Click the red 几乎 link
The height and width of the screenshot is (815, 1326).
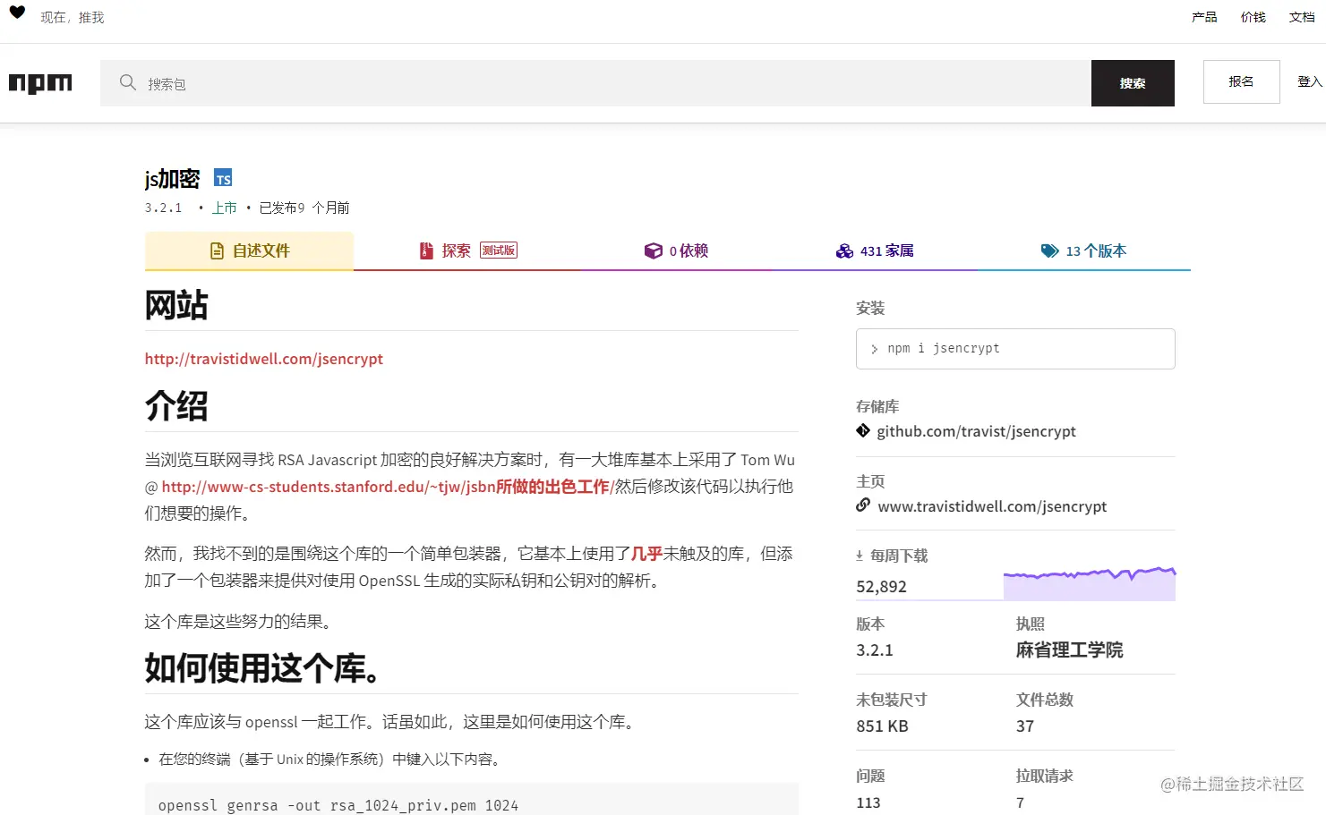tap(647, 554)
